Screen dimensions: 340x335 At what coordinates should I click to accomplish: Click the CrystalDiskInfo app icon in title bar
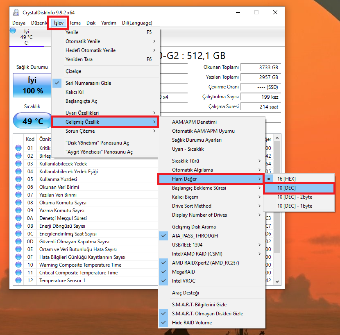click(16, 12)
